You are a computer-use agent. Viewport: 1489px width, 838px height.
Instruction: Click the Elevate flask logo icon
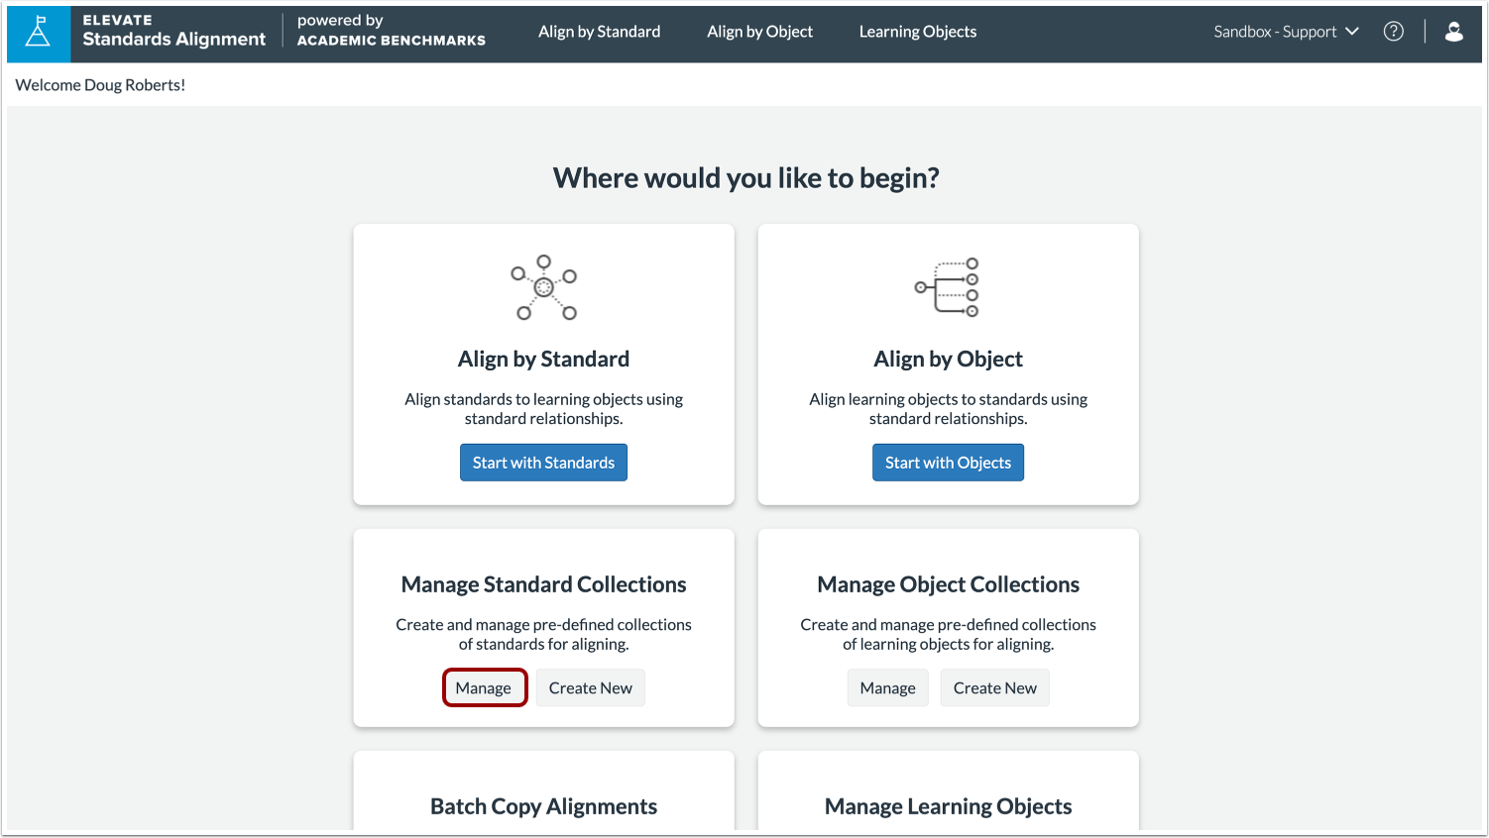coord(38,33)
